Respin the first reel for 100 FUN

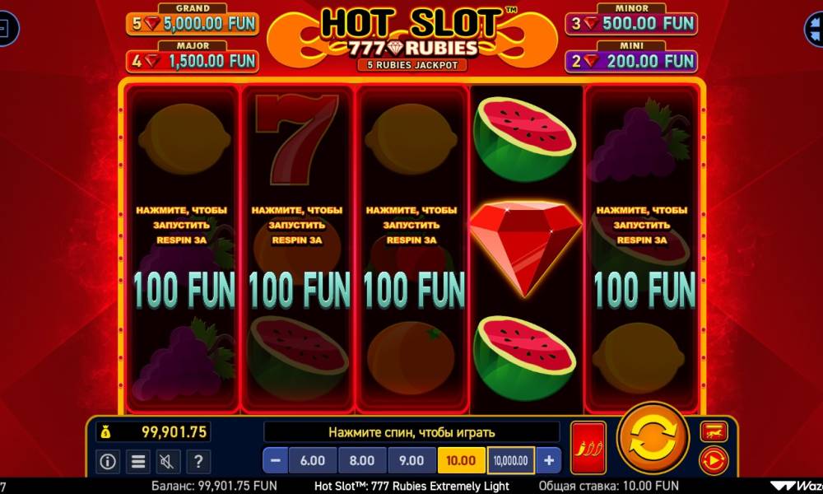tap(182, 249)
